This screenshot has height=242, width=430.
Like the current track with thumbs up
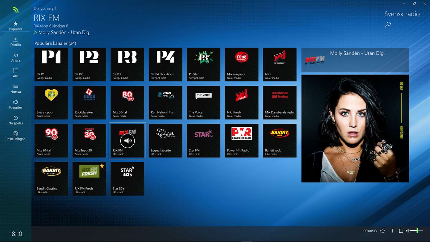(x=382, y=231)
